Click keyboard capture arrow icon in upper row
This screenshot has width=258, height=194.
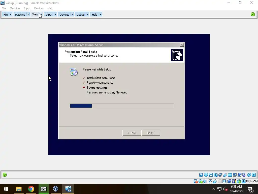[x=254, y=175]
